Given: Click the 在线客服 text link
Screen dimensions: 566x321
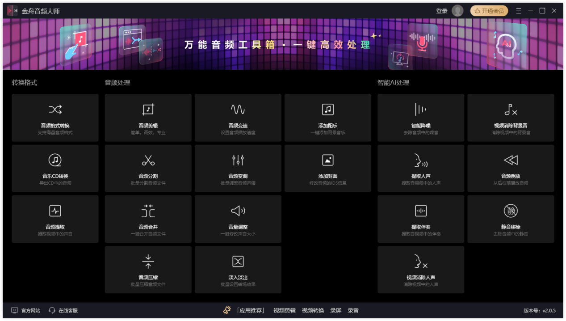Looking at the screenshot, I should click(x=68, y=310).
